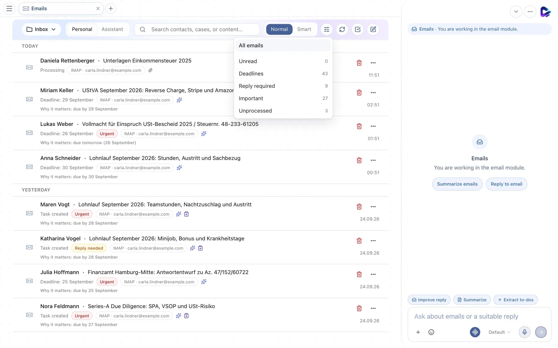The height and width of the screenshot is (348, 558).
Task: Add a new tab with plus button
Action: coord(111,8)
